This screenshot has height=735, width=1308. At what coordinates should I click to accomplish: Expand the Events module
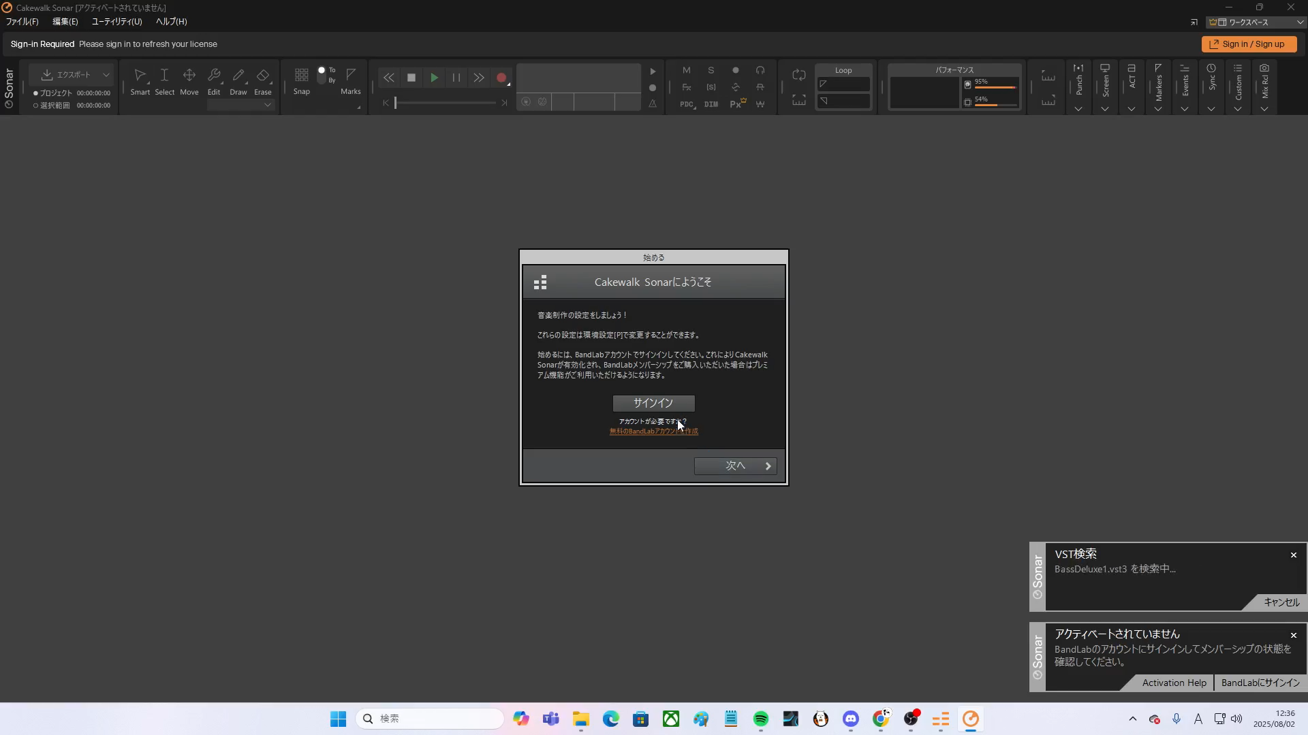(1185, 109)
